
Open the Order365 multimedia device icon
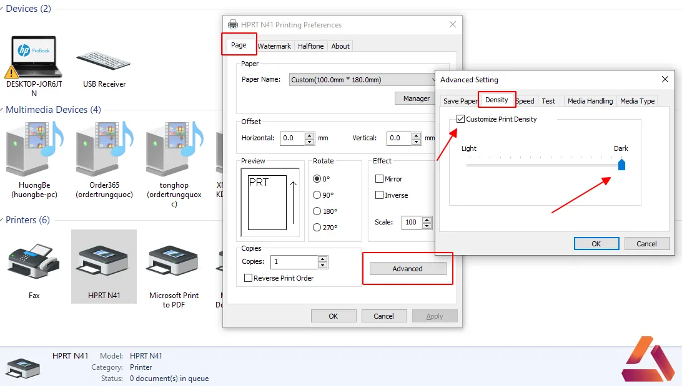click(x=104, y=149)
